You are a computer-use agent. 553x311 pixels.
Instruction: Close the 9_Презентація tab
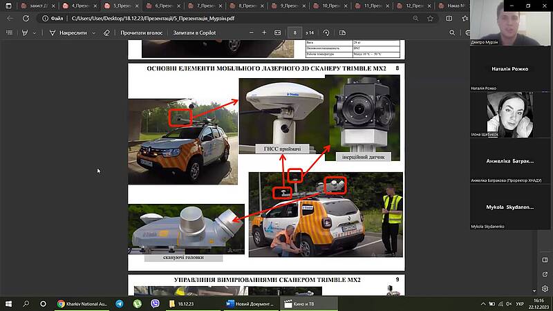(x=304, y=6)
